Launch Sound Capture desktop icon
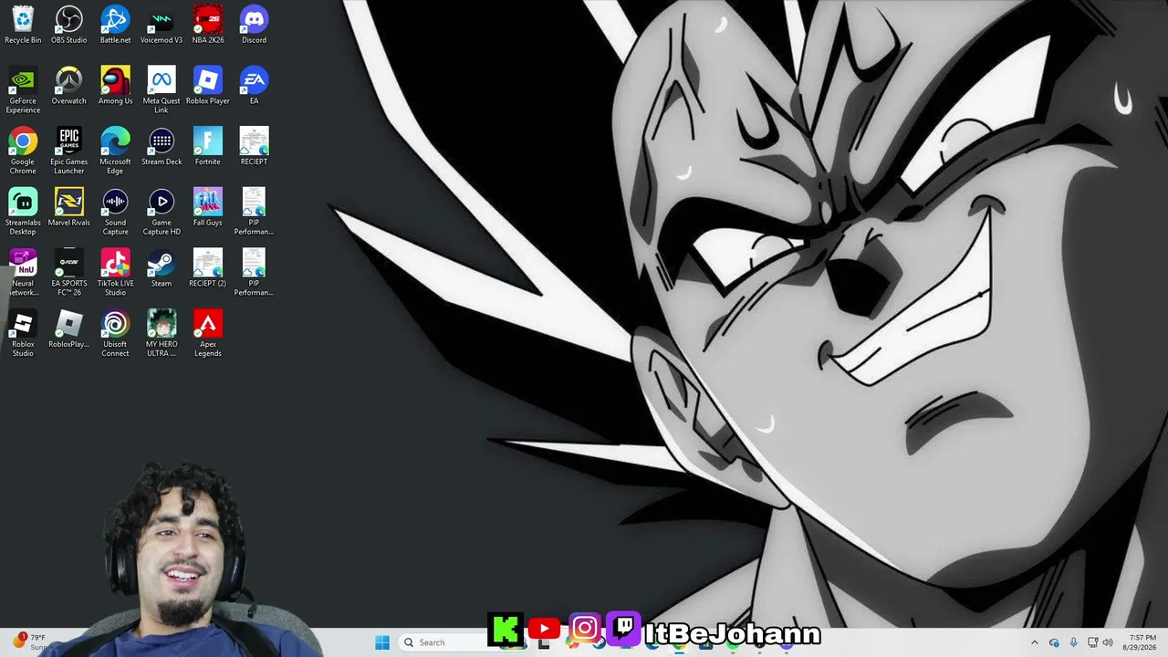Viewport: 1168px width, 657px height. 115,212
